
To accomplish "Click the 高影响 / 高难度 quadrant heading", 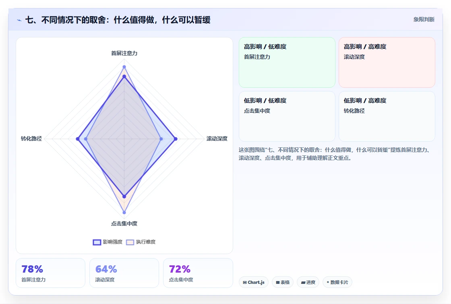I will [365, 47].
